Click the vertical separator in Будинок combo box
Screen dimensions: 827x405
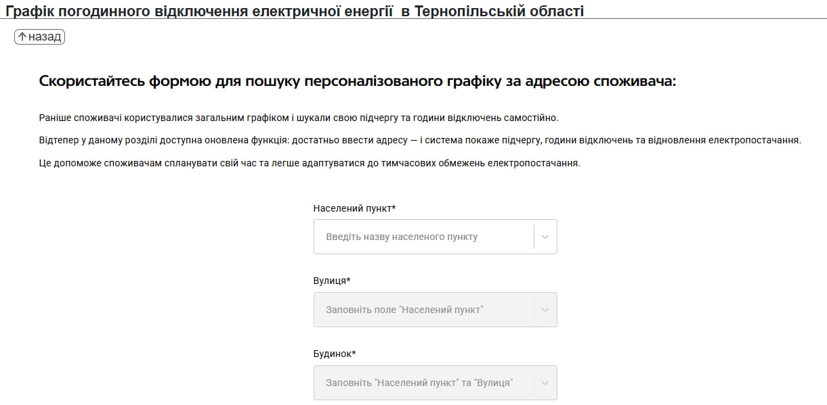[x=534, y=383]
